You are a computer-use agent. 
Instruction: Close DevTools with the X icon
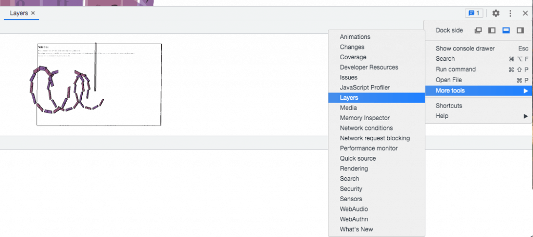[525, 13]
